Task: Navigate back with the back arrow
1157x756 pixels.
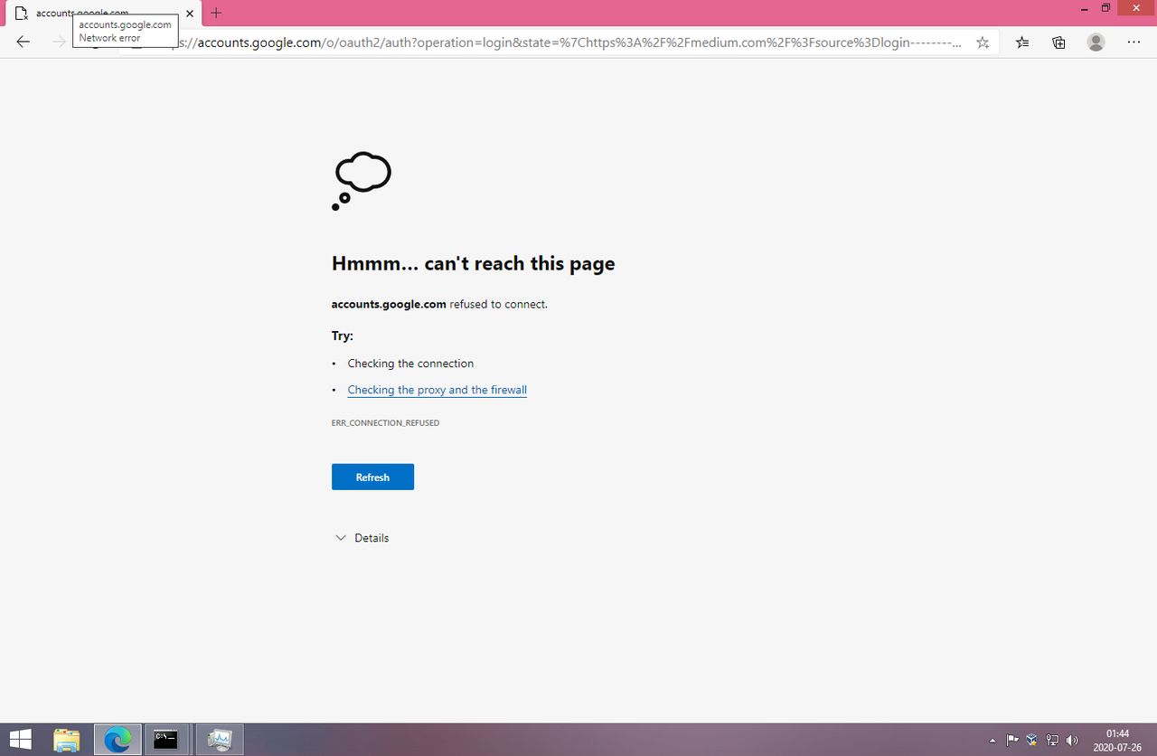Action: coord(23,42)
